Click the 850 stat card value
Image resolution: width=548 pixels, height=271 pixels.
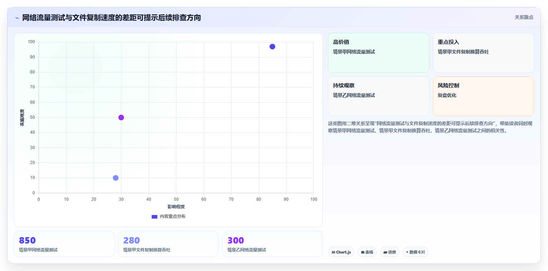[27, 240]
